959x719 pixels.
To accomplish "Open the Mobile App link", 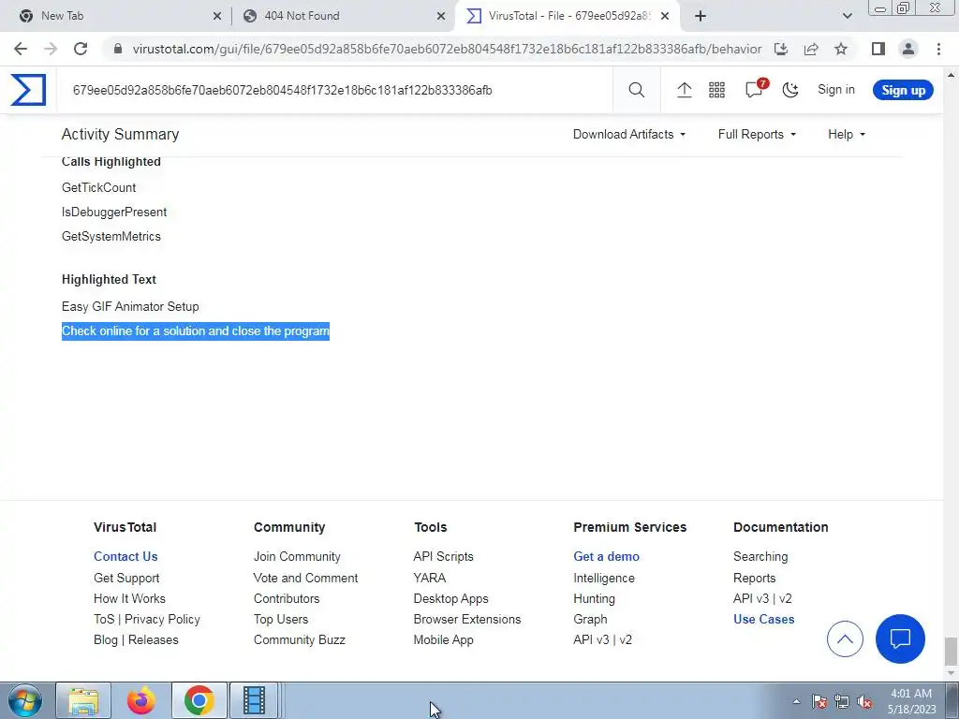I will point(443,639).
